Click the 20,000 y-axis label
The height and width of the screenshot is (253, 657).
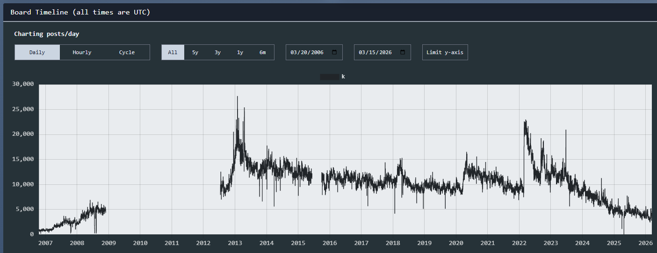pos(22,134)
